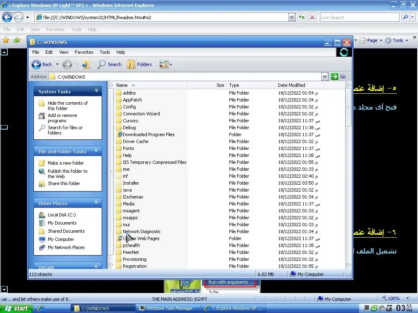Click the IE Tools gear button
Image resolution: width=418 pixels, height=313 pixels.
[397, 40]
